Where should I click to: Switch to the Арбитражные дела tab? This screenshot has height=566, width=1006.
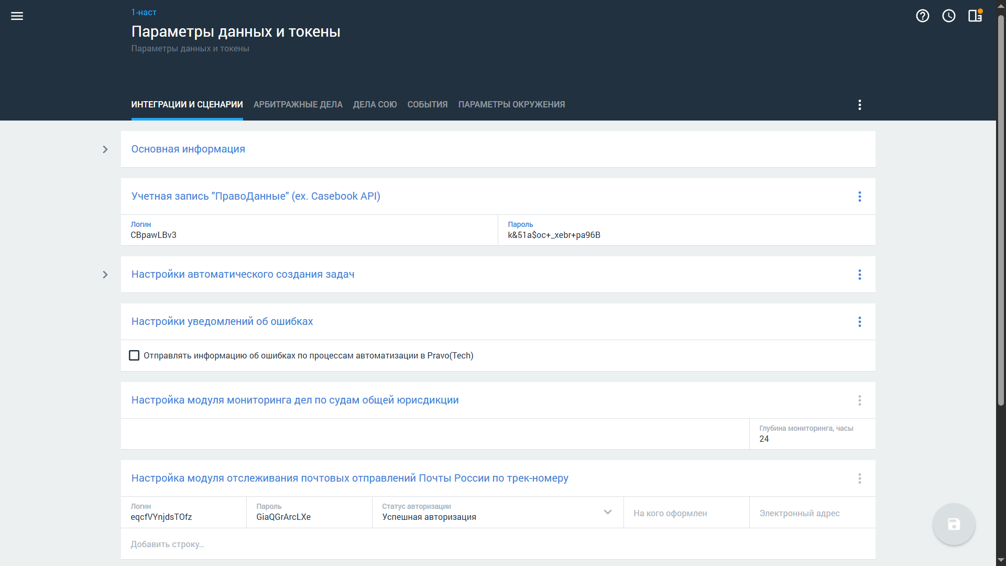pos(298,105)
